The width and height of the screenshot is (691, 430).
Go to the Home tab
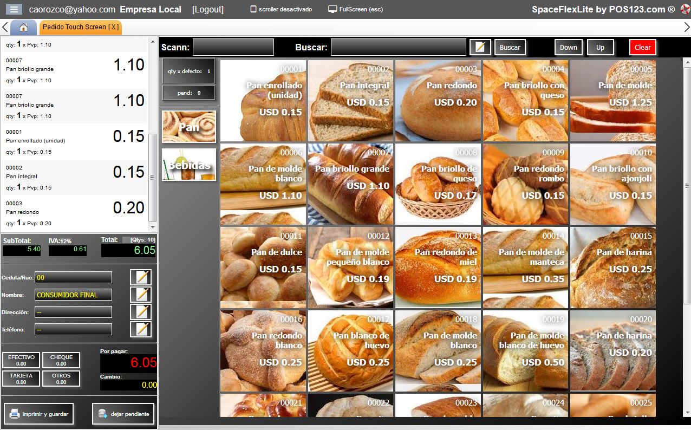[x=23, y=27]
